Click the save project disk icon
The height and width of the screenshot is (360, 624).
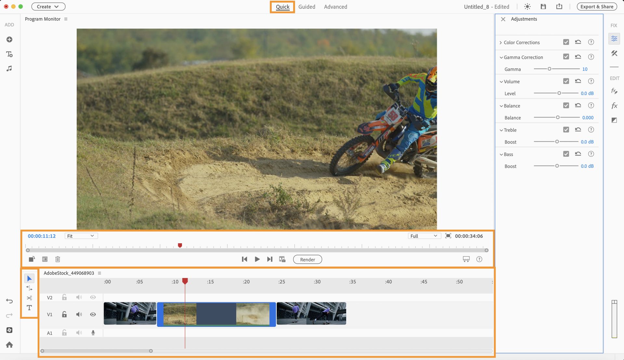tap(543, 7)
